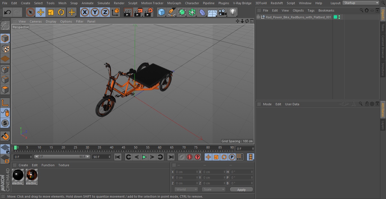Screen dimensions: 386x199
Task: Switch to Edges mode
Action: click(x=5, y=80)
